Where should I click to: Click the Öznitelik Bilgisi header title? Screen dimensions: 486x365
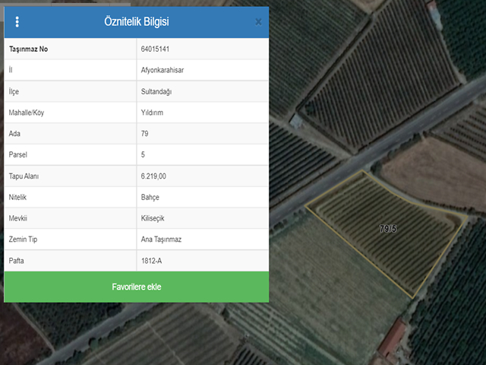137,22
